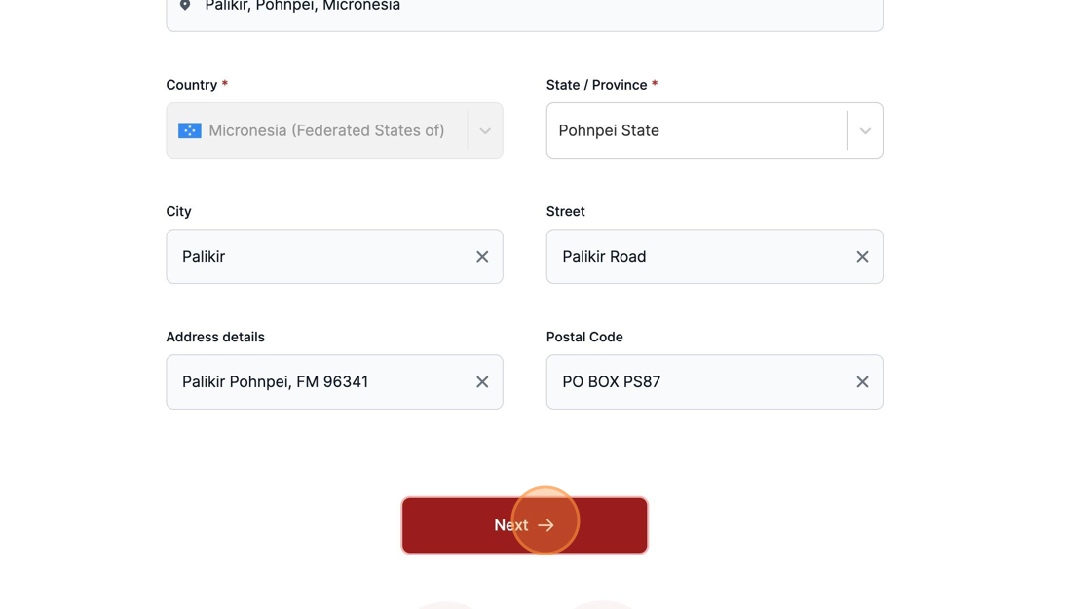The width and height of the screenshot is (1091, 609).
Task: Click the Micronesia flag icon
Action: [189, 130]
